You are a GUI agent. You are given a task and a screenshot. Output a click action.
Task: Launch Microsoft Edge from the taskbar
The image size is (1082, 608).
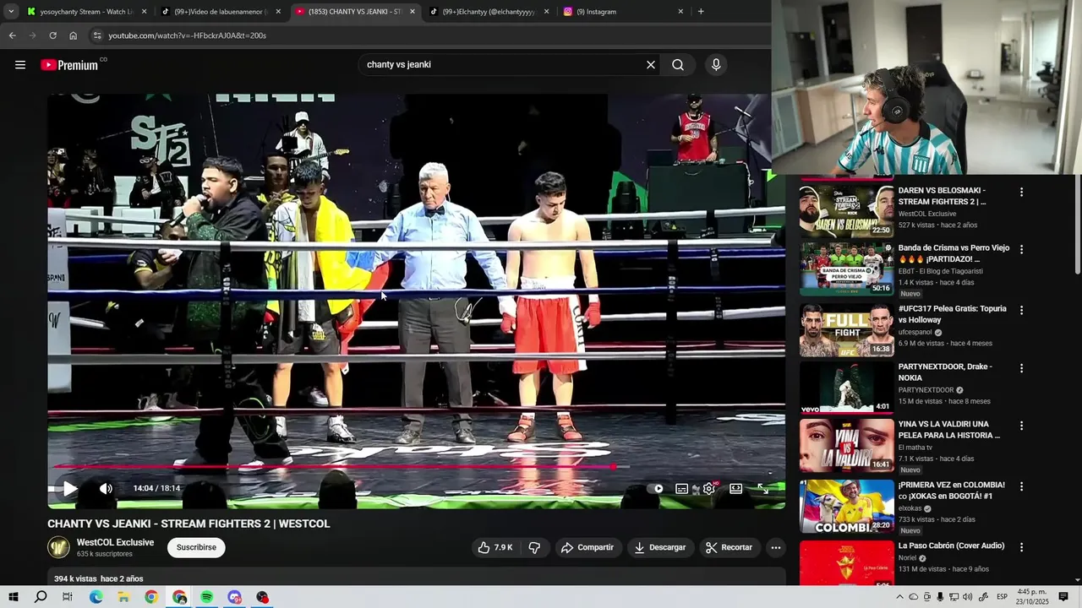(96, 597)
